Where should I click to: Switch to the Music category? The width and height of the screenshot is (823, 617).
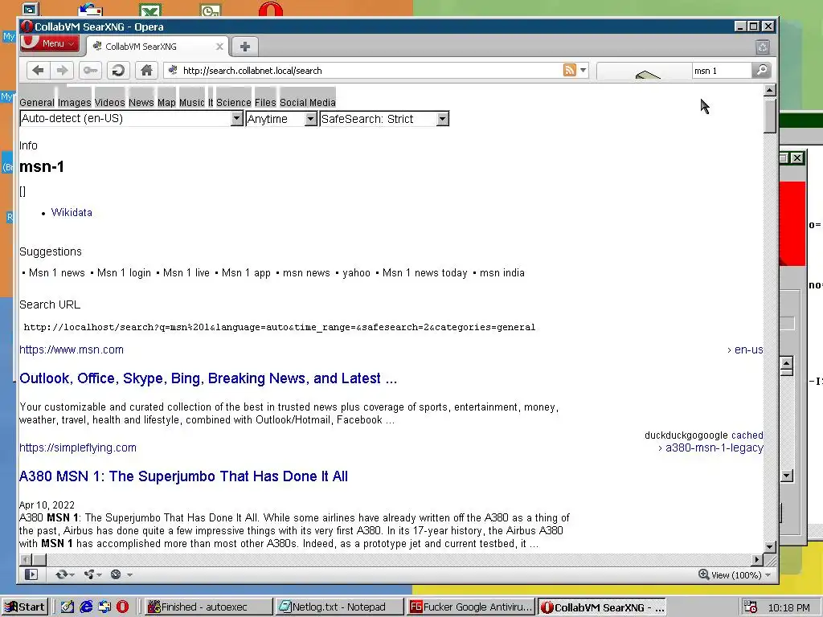tap(191, 102)
